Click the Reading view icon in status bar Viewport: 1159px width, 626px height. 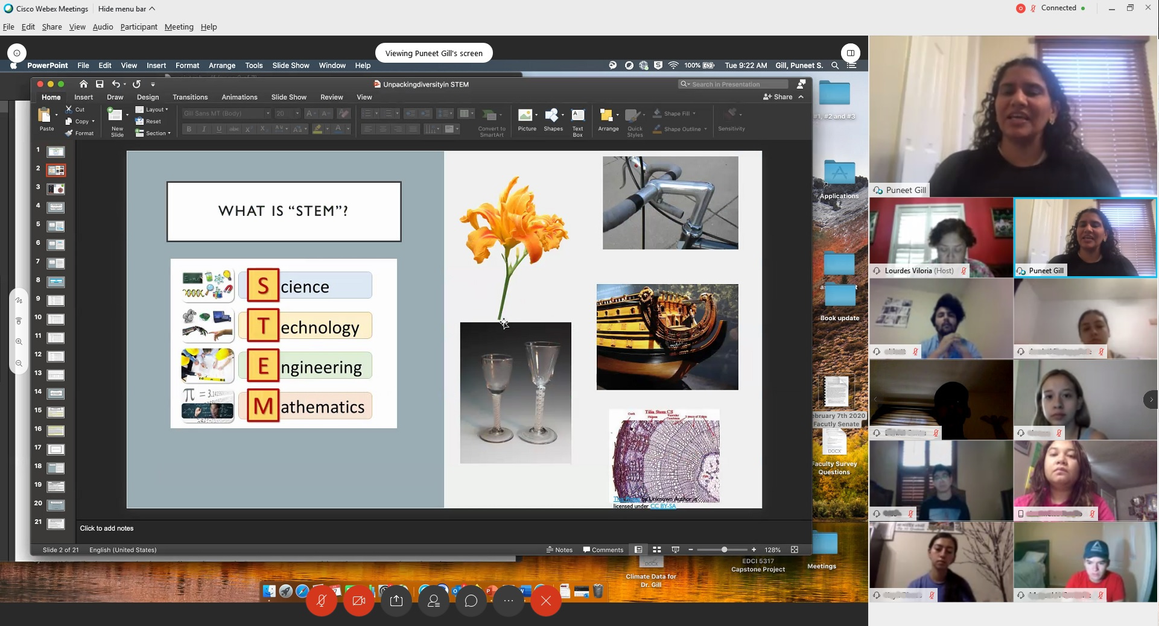[675, 549]
